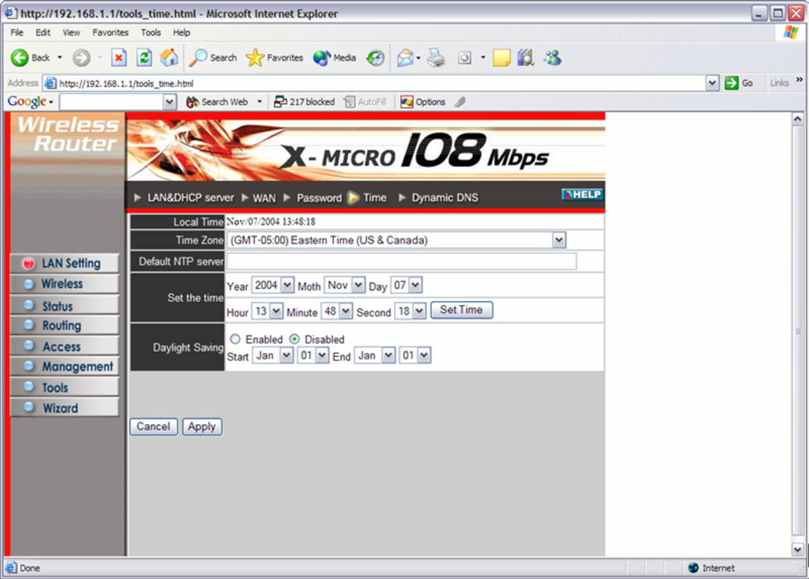Open the yellow Discuss note icon
This screenshot has width=809, height=579.
click(x=501, y=58)
